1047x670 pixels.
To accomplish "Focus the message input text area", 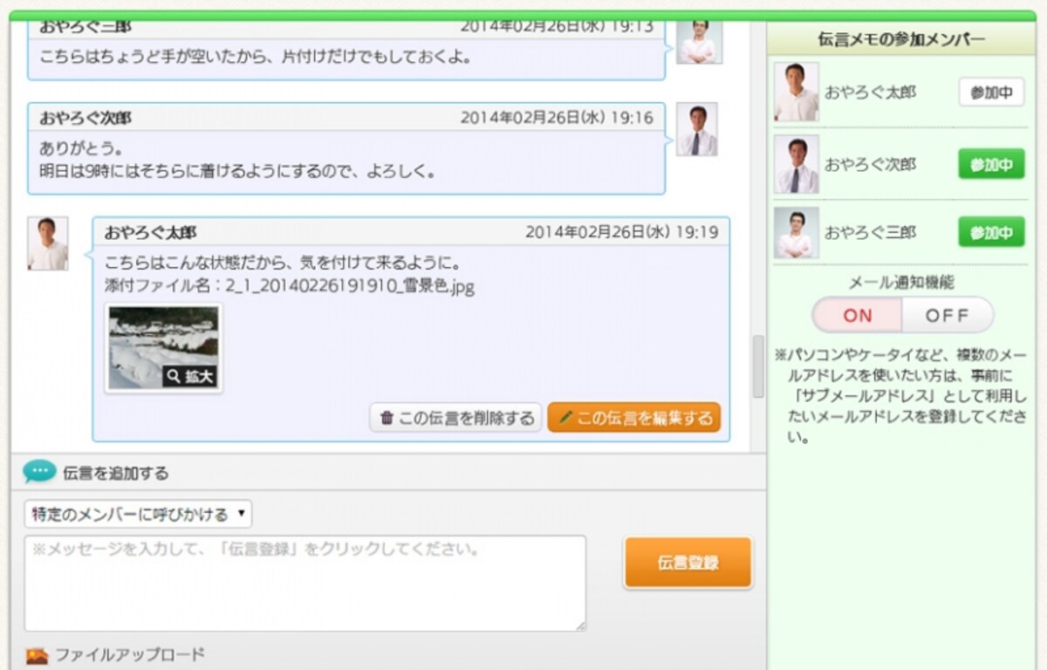I will [305, 583].
